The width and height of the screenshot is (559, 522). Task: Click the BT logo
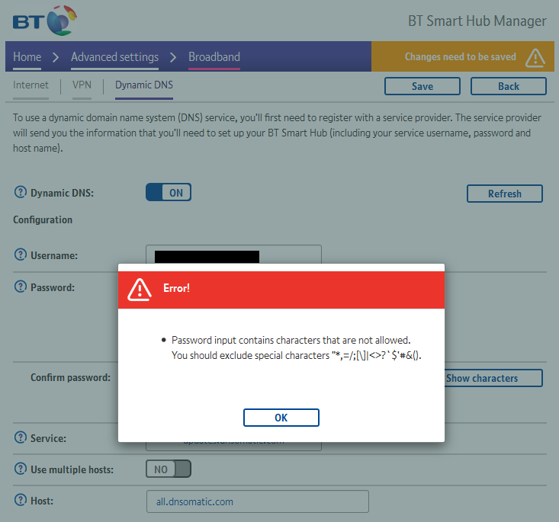45,20
